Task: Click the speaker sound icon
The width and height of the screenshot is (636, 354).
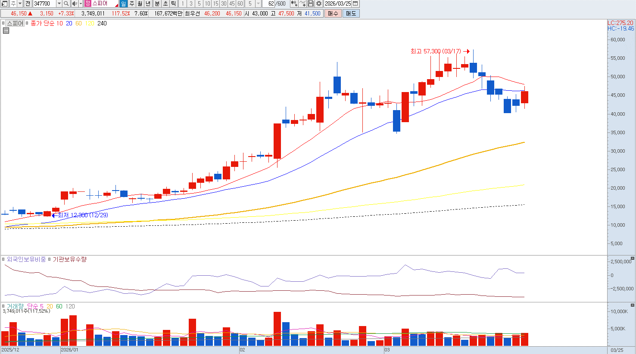Action: (x=75, y=3)
